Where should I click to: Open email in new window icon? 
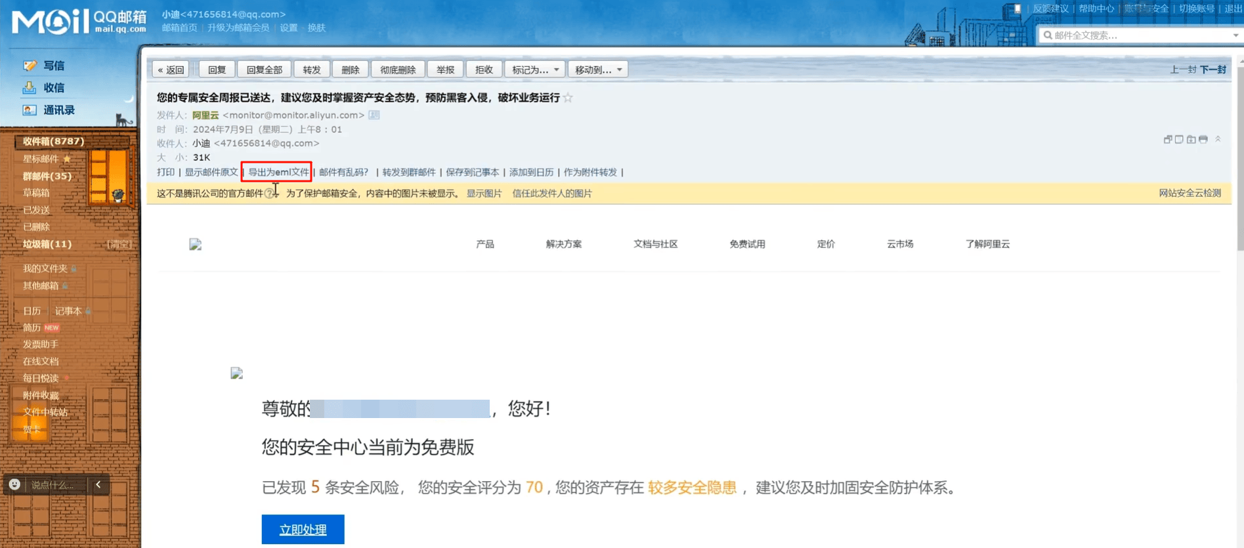pyautogui.click(x=1168, y=139)
